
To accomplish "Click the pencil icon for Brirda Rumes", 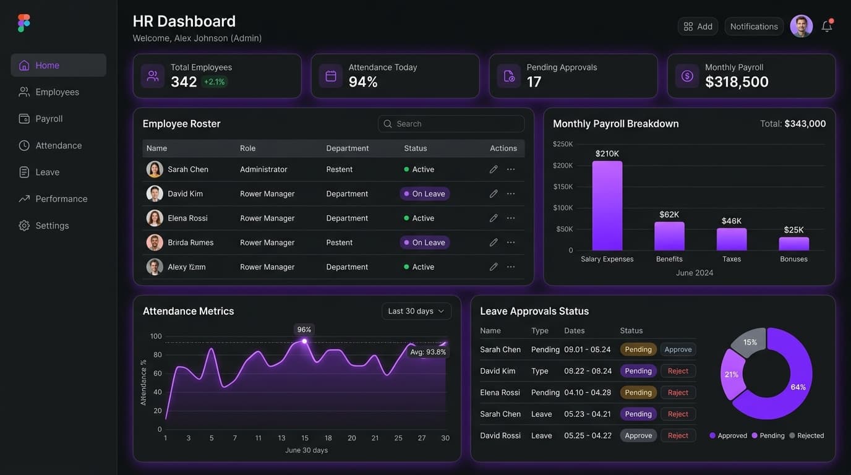I will pos(494,242).
